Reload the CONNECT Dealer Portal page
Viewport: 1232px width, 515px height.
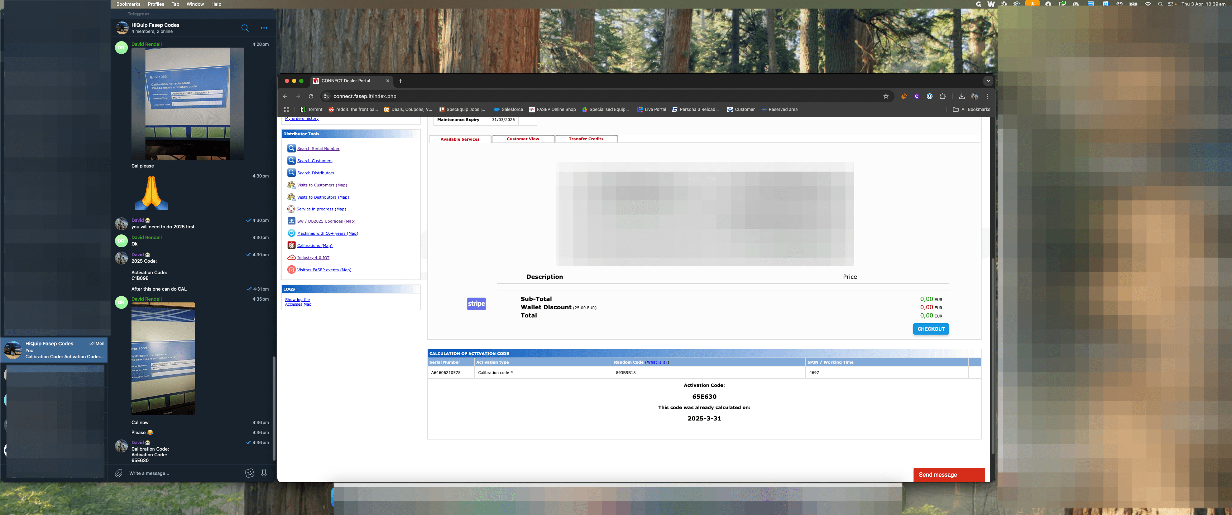(311, 96)
